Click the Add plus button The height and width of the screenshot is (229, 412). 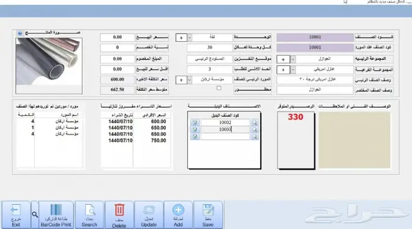point(178,215)
